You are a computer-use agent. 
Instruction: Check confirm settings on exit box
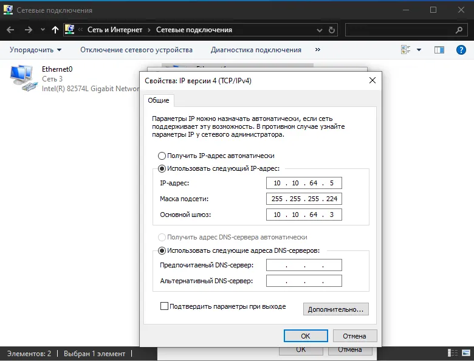(164, 306)
